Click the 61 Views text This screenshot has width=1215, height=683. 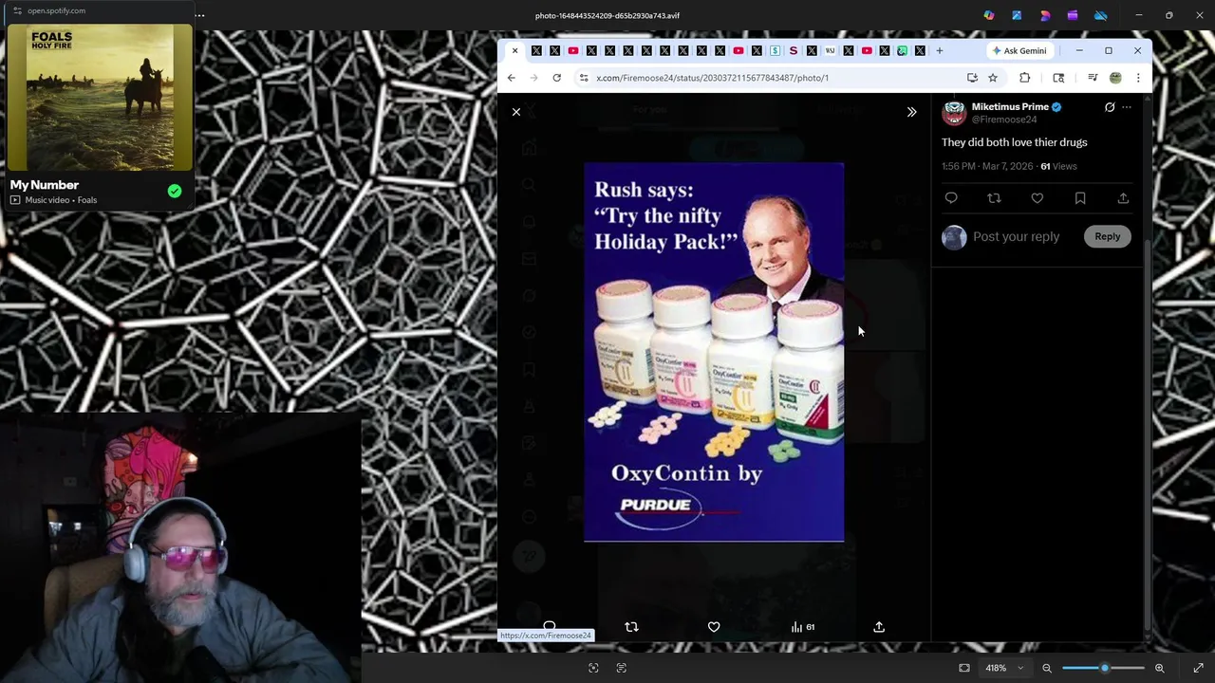[1058, 166]
